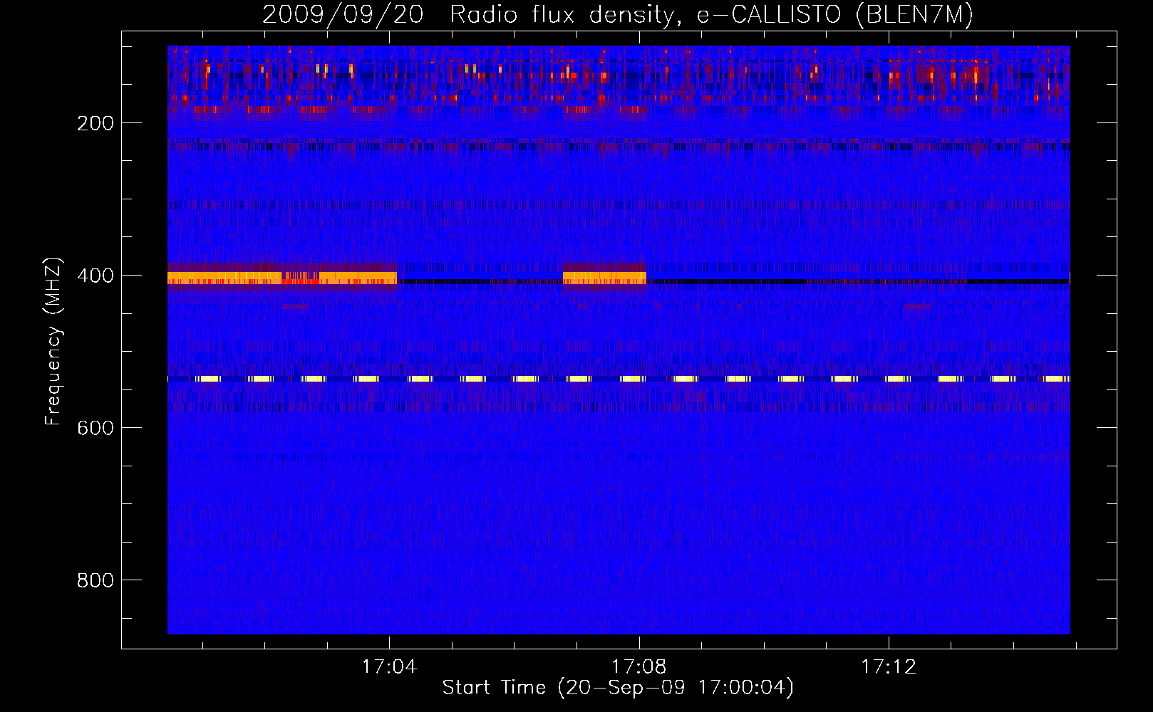The height and width of the screenshot is (712, 1153).
Task: Click the 800 frequency tick label
Action: click(95, 580)
